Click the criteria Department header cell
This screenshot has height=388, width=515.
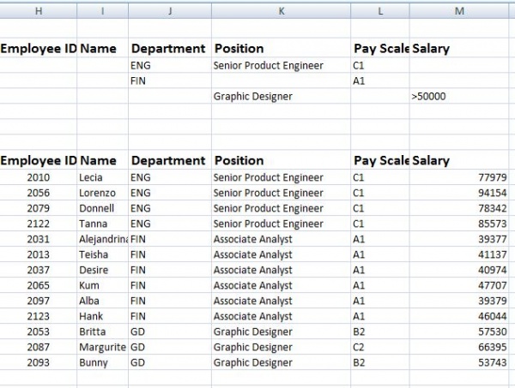[168, 49]
